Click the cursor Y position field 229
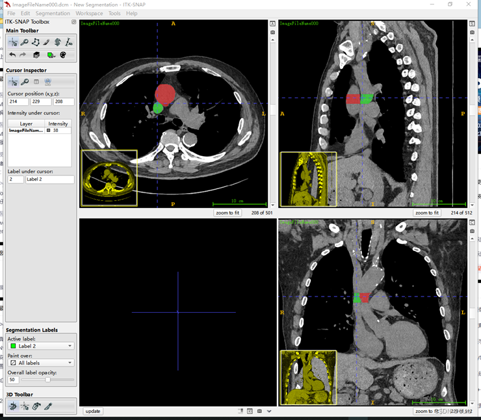 tap(41, 101)
